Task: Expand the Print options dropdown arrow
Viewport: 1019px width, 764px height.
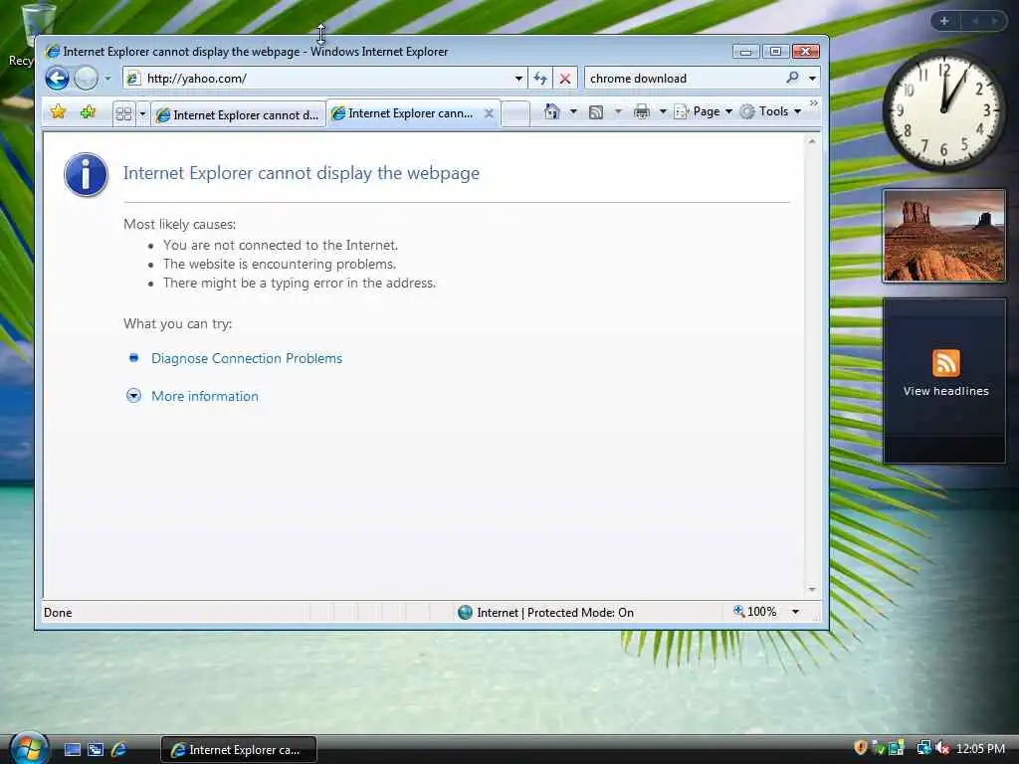Action: (x=663, y=111)
